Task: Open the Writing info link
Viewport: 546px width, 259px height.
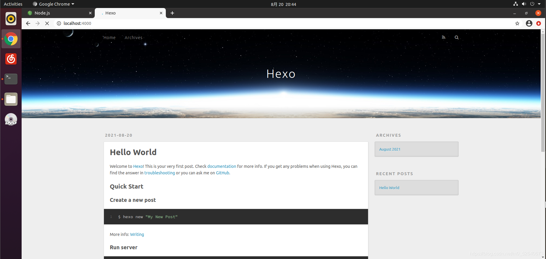Action: coord(137,234)
